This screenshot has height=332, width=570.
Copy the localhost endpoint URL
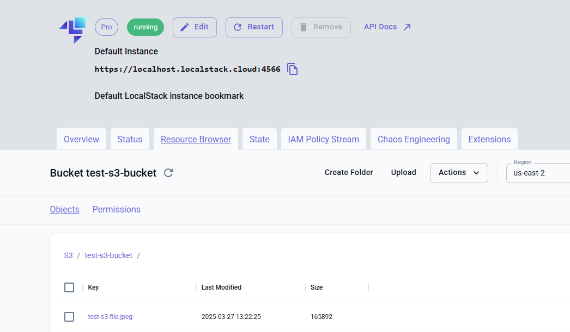[x=292, y=69]
